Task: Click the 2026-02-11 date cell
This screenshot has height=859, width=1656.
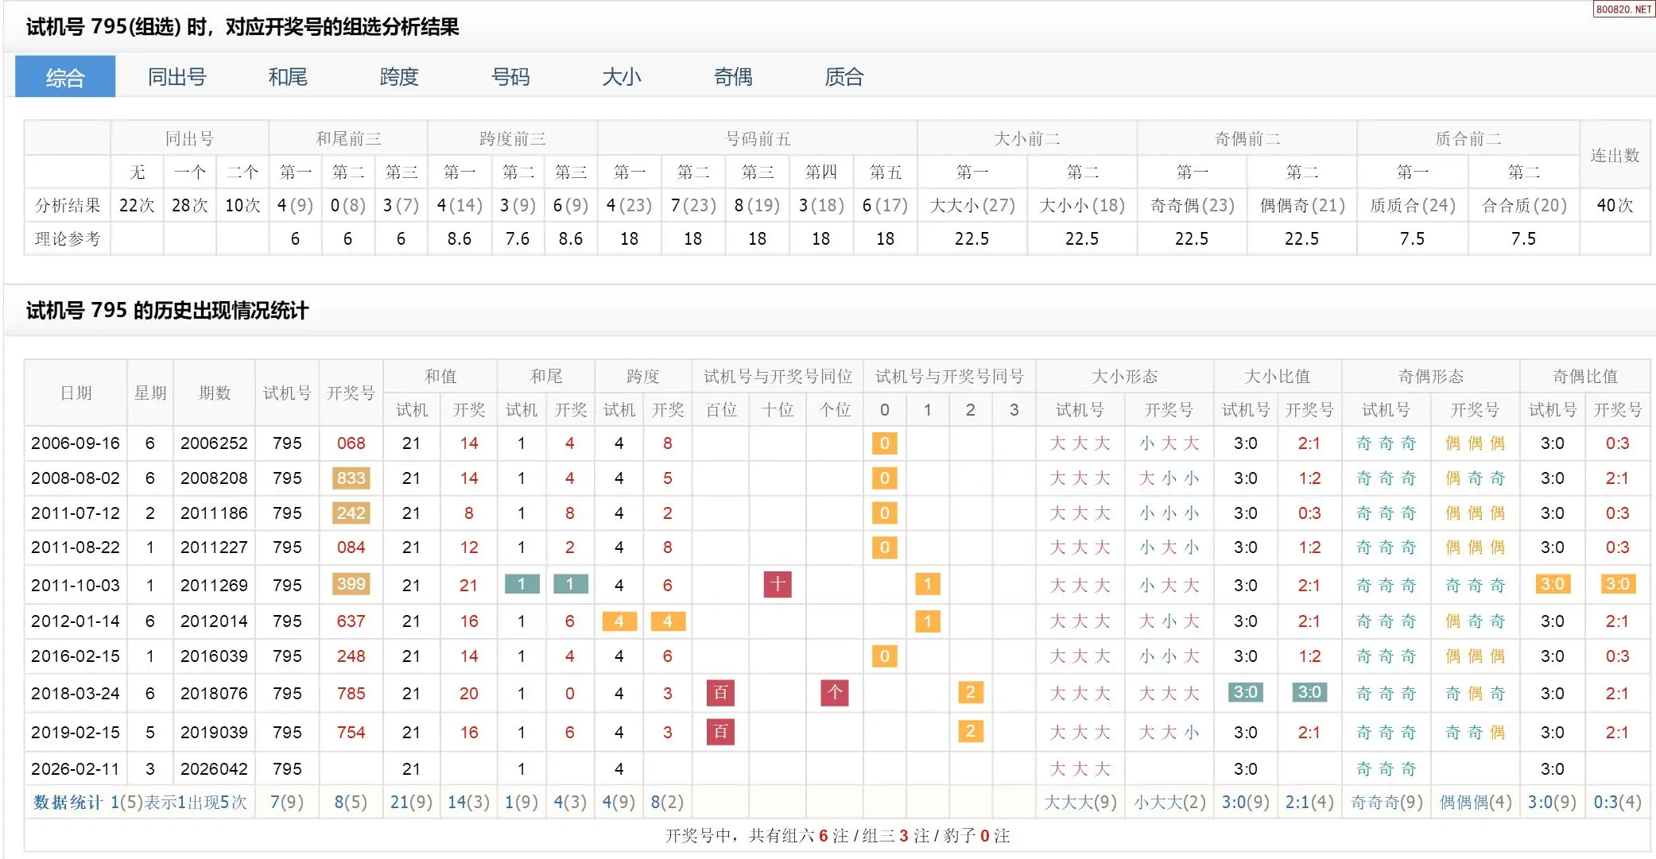Action: point(76,769)
